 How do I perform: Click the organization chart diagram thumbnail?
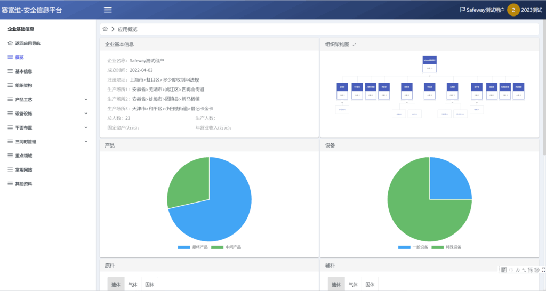coord(430,88)
